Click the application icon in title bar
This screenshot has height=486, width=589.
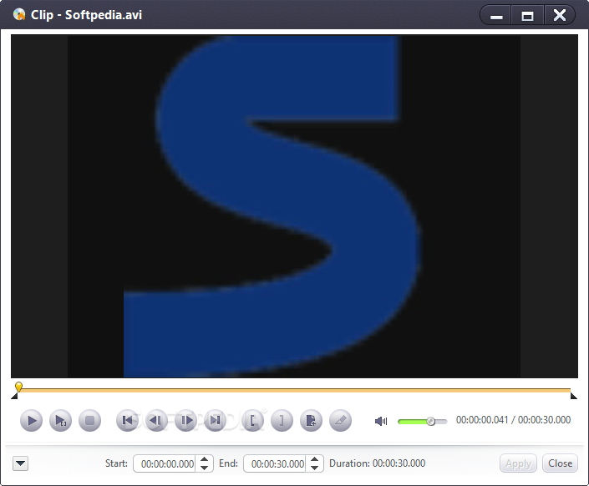coord(19,15)
